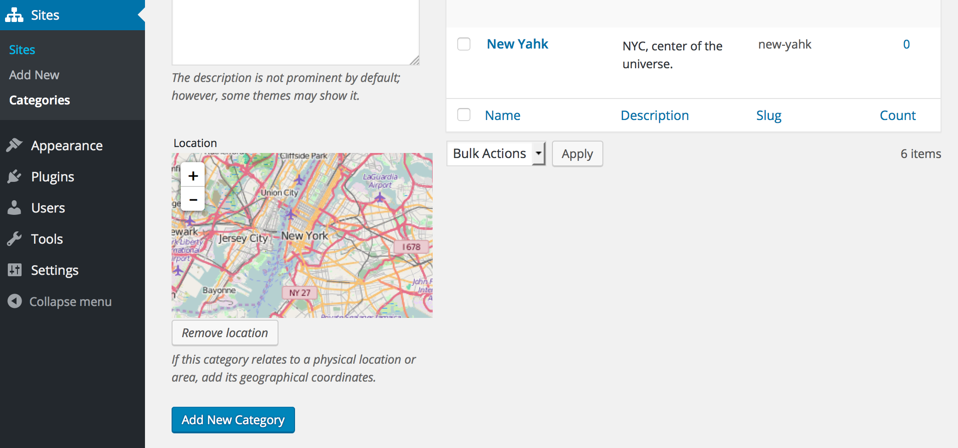Click the Users person icon
The height and width of the screenshot is (448, 958).
pos(15,208)
